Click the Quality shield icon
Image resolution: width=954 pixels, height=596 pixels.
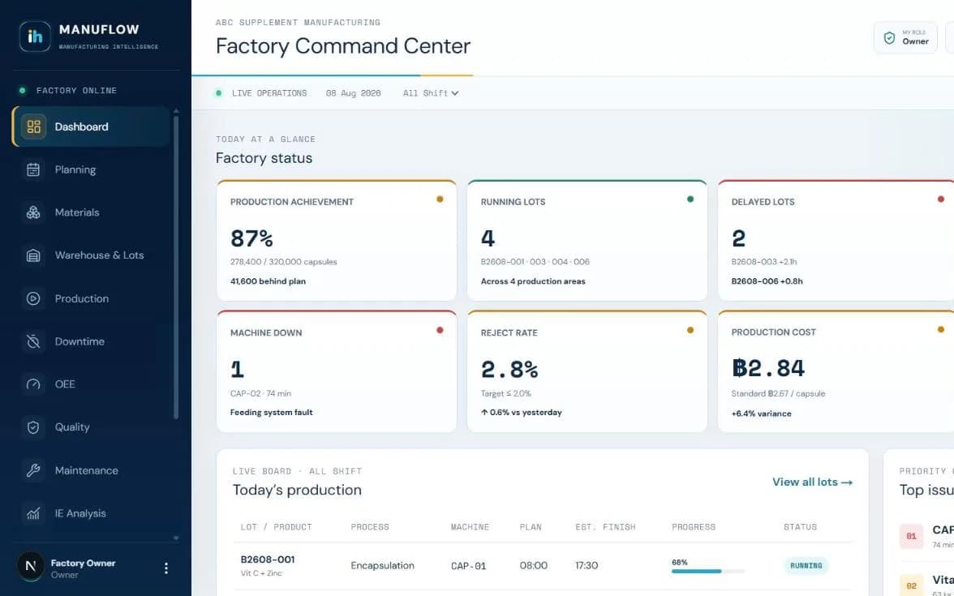click(x=33, y=427)
